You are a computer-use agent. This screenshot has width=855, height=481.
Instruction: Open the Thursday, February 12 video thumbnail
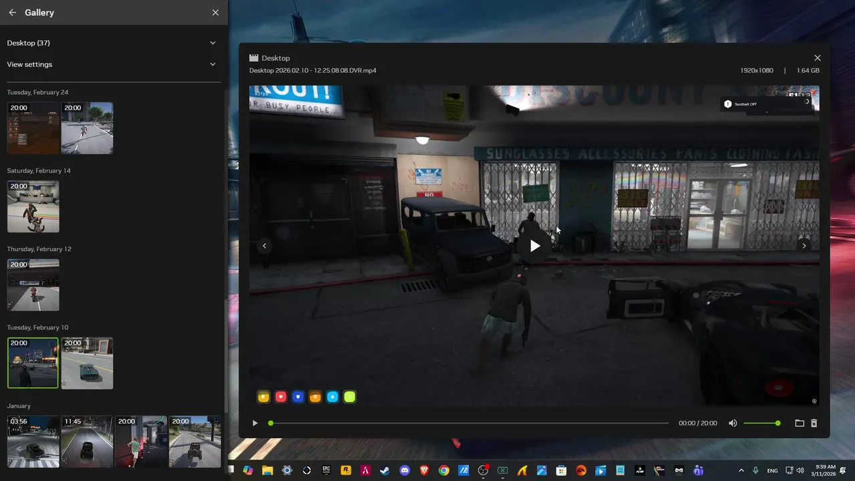[x=33, y=285]
